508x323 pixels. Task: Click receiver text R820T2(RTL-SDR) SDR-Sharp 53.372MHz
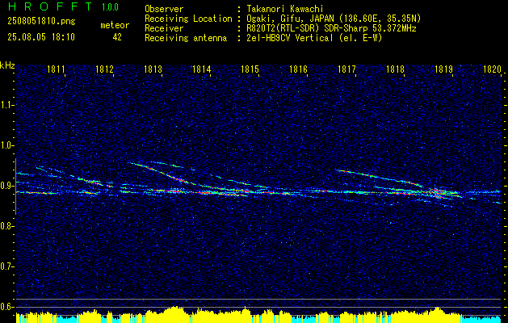click(331, 28)
